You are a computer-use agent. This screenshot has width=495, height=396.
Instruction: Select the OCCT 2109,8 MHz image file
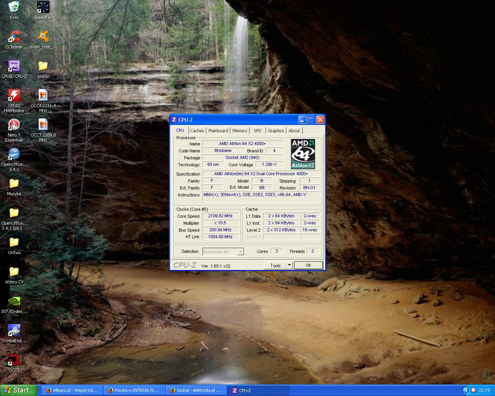pyautogui.click(x=43, y=125)
